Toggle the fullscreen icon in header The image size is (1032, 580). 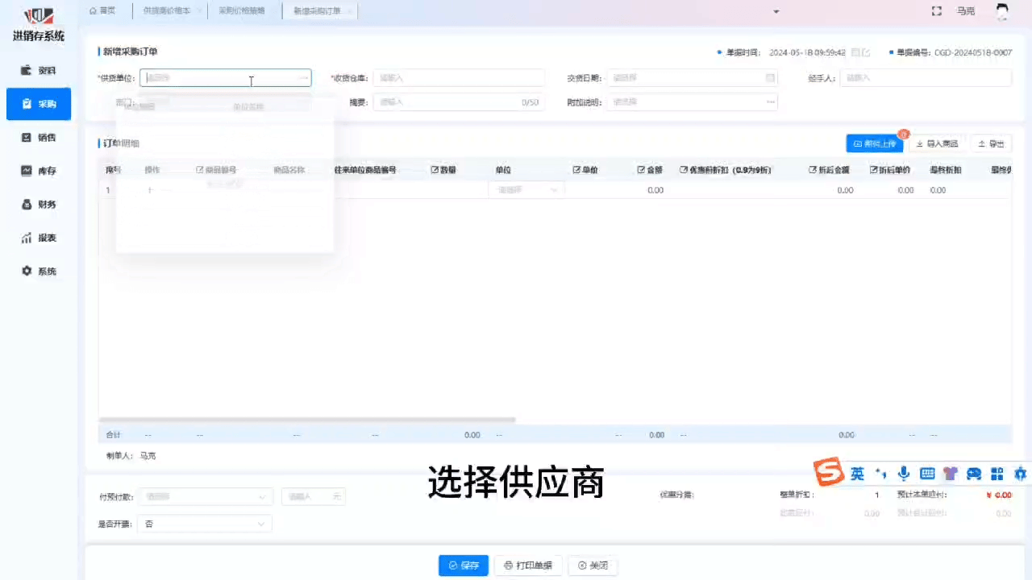(936, 11)
